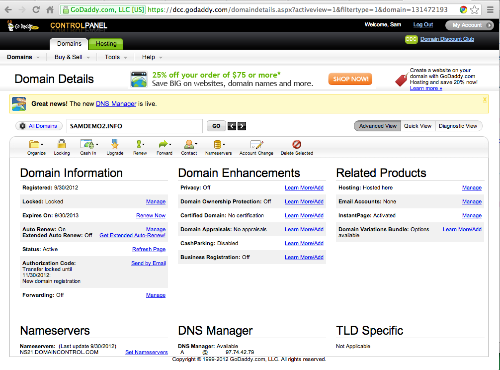Click the Set Nameservers link
500x370 pixels.
click(x=146, y=353)
